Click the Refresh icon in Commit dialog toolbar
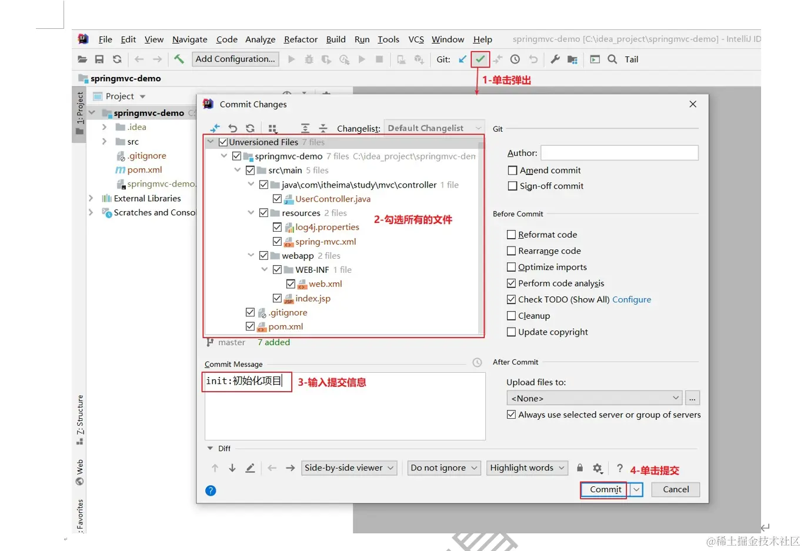Image resolution: width=804 pixels, height=551 pixels. coord(250,128)
